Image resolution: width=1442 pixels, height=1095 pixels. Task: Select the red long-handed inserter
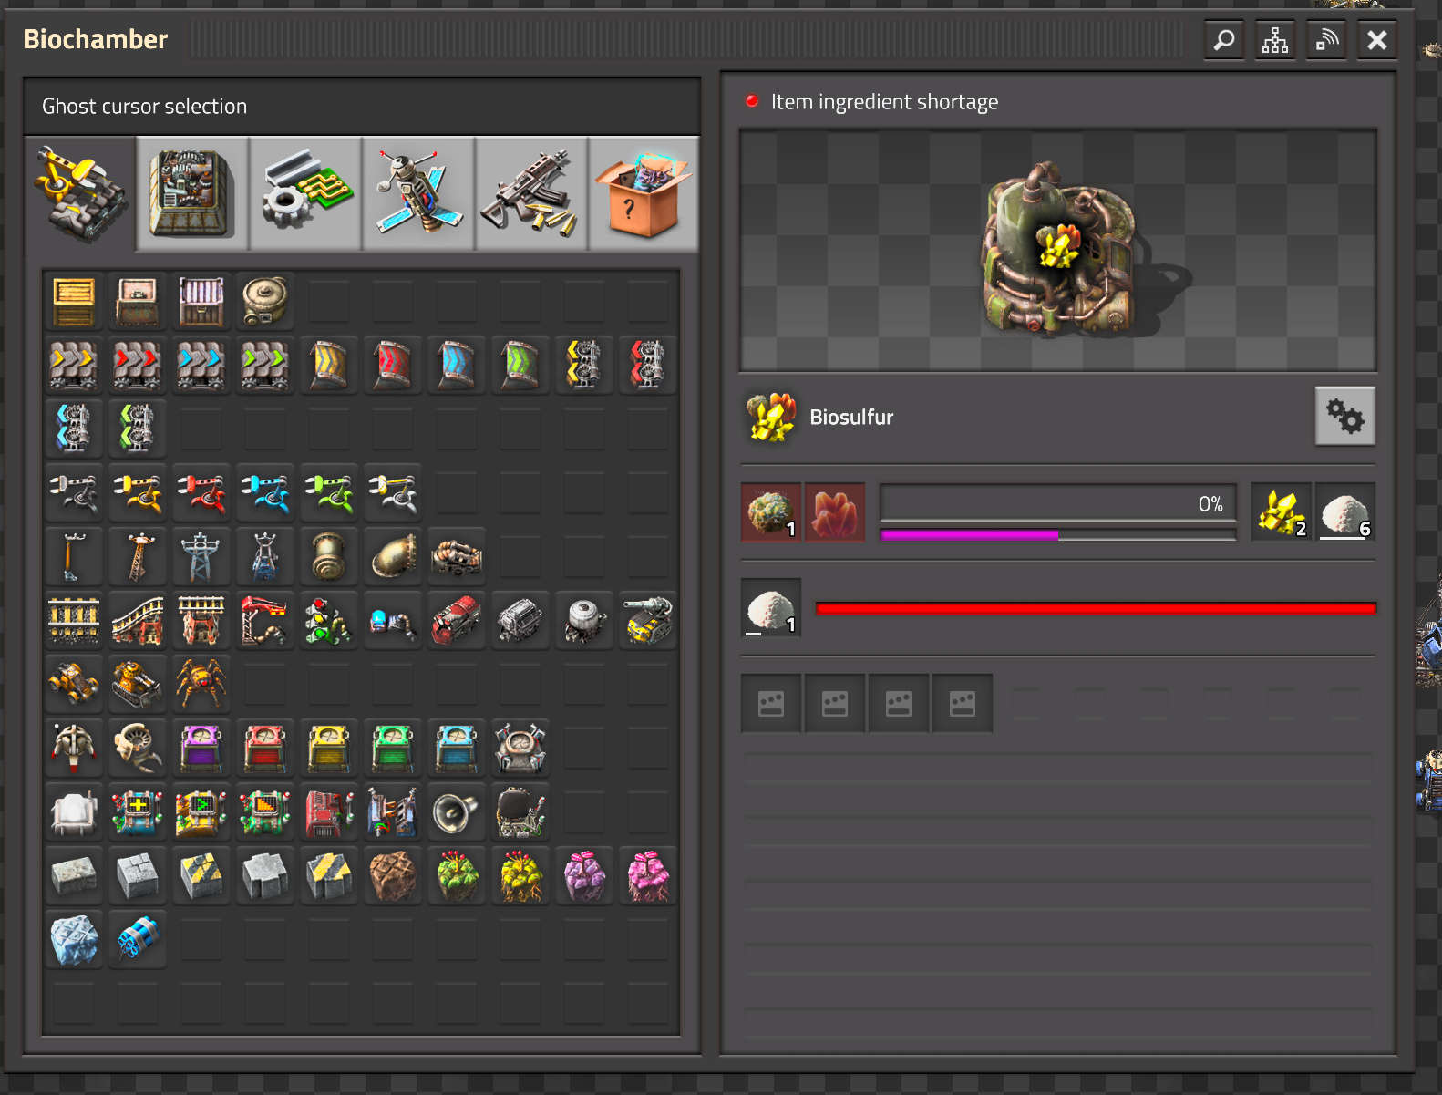[x=201, y=493]
